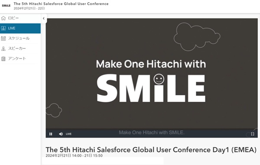Click the session time 14:00 - 15:50
260x165 pixels.
pos(74,155)
